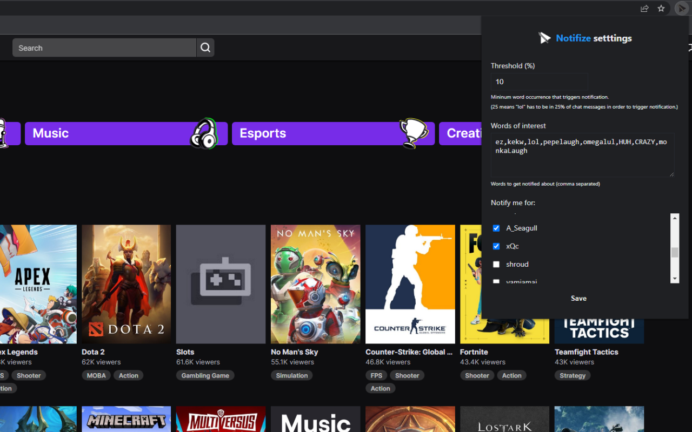The image size is (692, 432).
Task: Select the MOBA tag under Dota 2
Action: coord(97,375)
